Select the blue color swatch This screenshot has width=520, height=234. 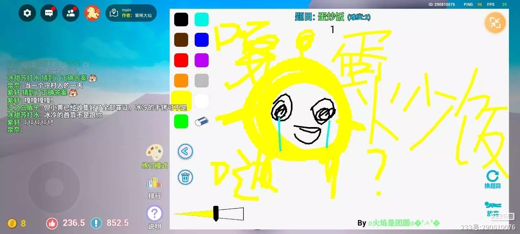(x=201, y=40)
